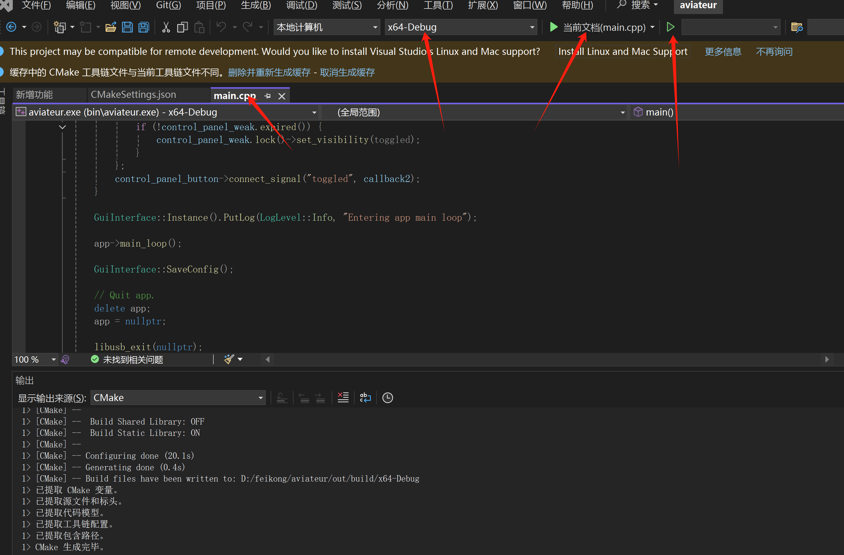Click the Save All toolbar icon

(x=144, y=27)
